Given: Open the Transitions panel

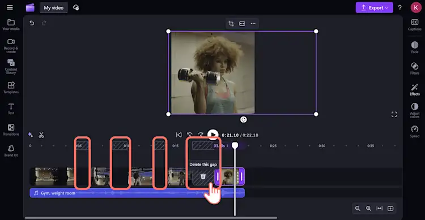Looking at the screenshot, I should point(11,130).
